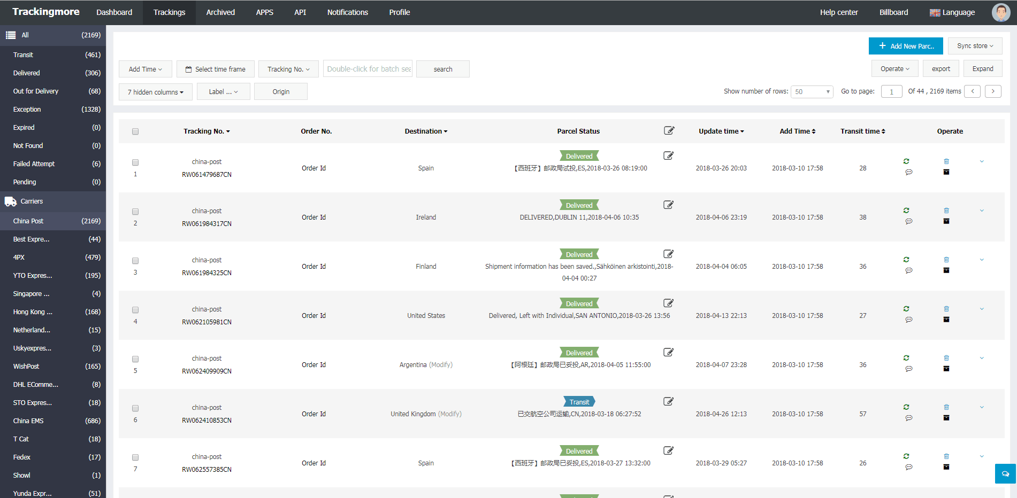Image resolution: width=1017 pixels, height=498 pixels.
Task: Open the Show number of rows dropdown
Action: [812, 91]
